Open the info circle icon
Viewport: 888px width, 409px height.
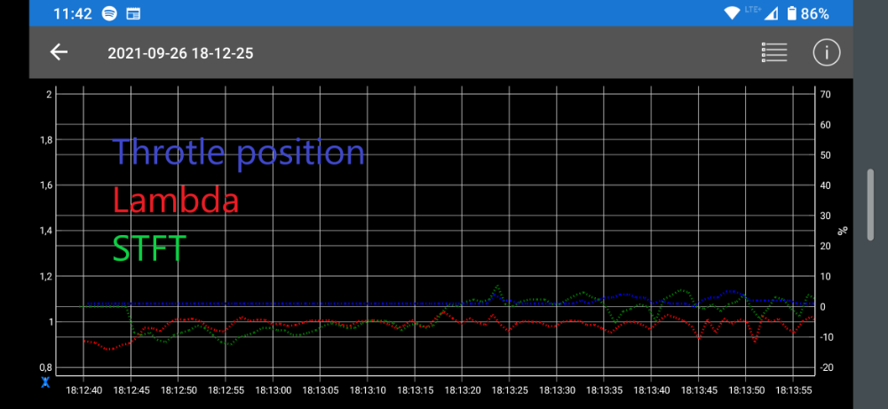pyautogui.click(x=826, y=52)
